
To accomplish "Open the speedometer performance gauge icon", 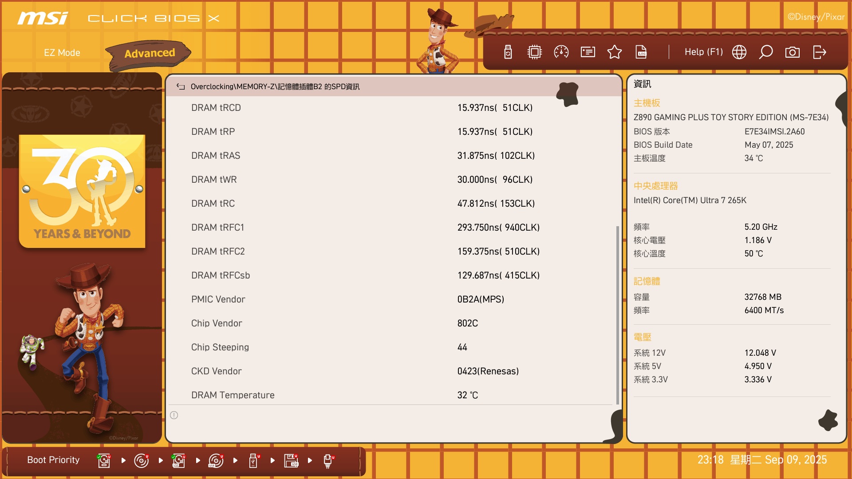I will (561, 52).
